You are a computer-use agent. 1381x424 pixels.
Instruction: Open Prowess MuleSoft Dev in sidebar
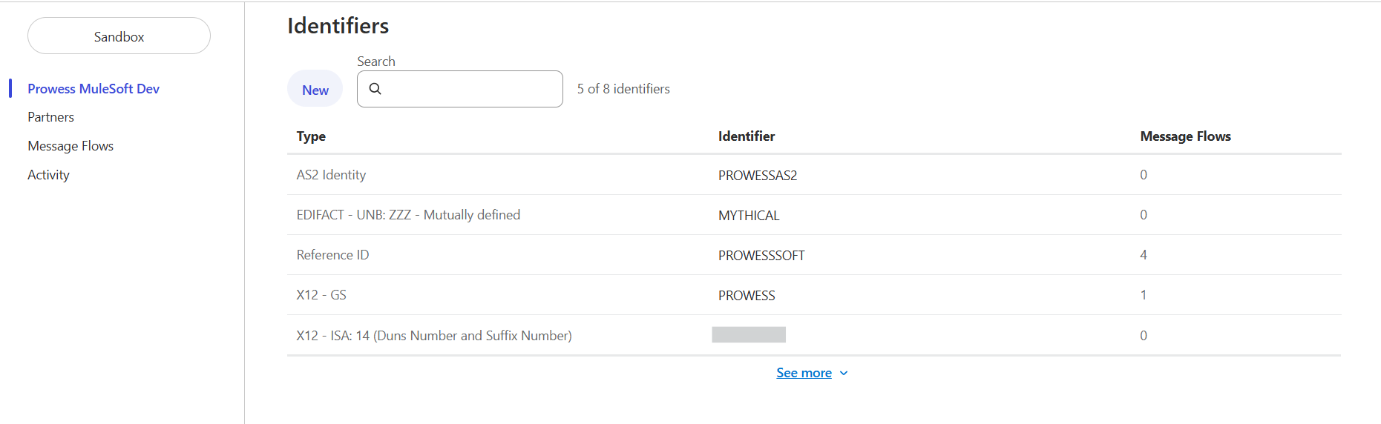click(x=94, y=89)
